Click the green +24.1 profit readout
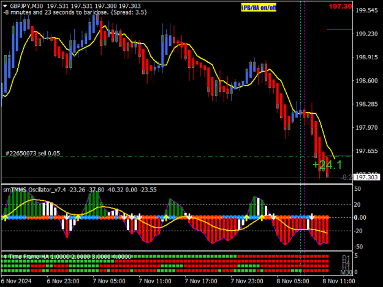The width and height of the screenshot is (383, 287). 327,165
